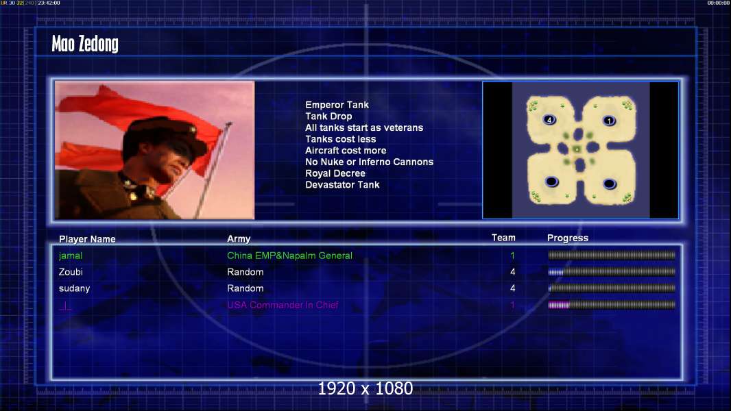Click the 'Royal Decree' trait text
Screen dimensions: 731x411
tap(335, 173)
